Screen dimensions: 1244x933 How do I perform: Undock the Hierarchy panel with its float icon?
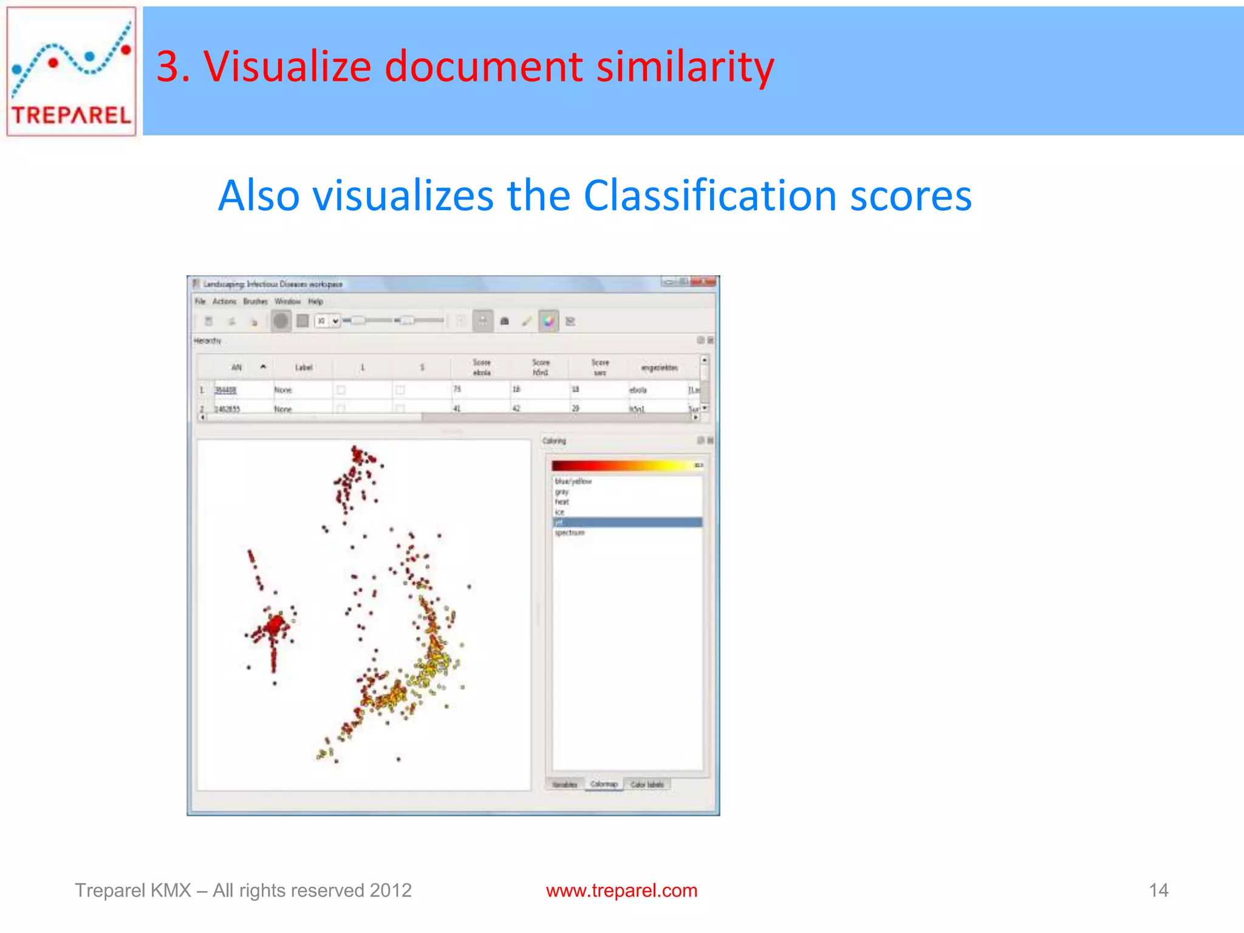point(700,340)
